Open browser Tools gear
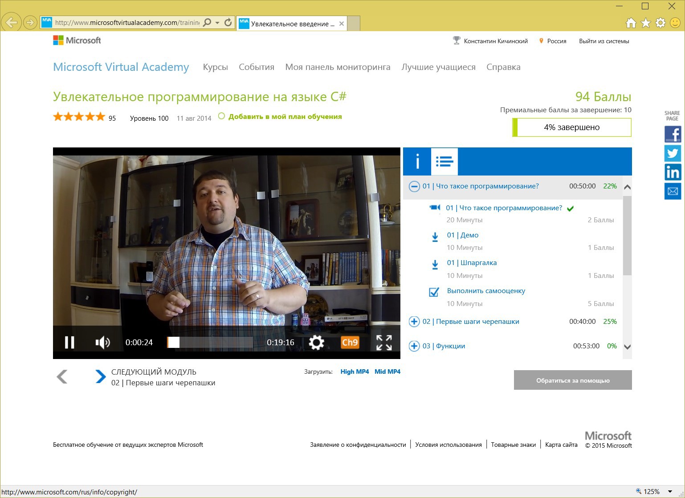The image size is (685, 498). coord(661,23)
